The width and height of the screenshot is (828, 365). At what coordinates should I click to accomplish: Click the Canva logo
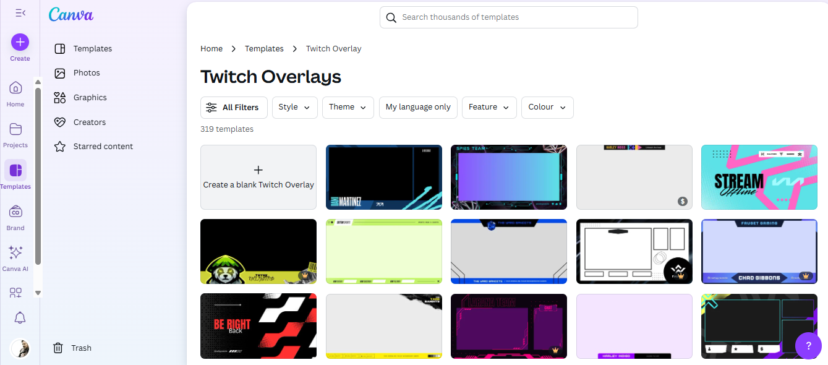click(71, 14)
